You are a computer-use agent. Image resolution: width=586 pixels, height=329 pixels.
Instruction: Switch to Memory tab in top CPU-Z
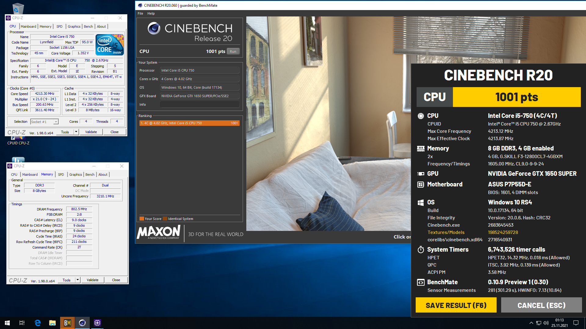[x=45, y=27]
